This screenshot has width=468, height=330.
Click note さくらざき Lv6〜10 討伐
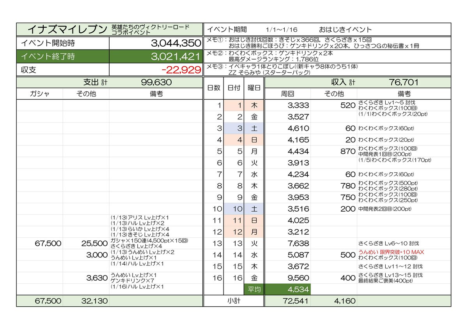[x=389, y=244]
